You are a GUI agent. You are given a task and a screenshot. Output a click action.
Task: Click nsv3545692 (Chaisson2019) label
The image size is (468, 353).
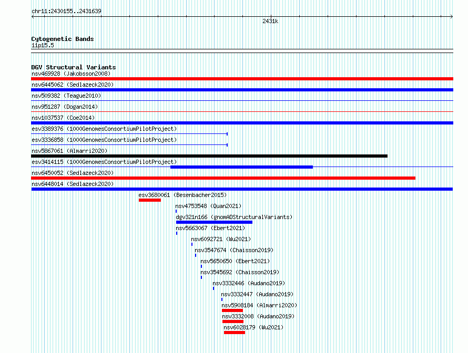click(240, 272)
